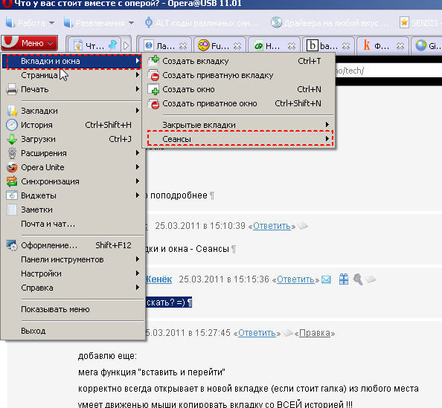Image resolution: width=442 pixels, height=408 pixels.
Task: Click Ответить link at 15:27:45
Action: pyautogui.click(x=257, y=333)
